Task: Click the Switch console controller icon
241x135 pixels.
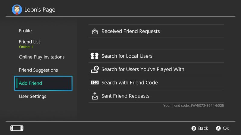Action: click(x=17, y=128)
